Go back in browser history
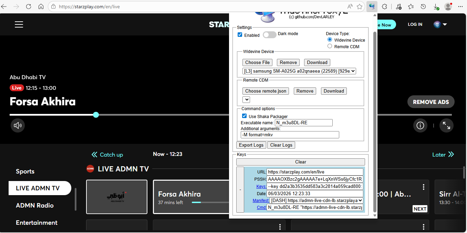Screen dimensions: 467x233 (x=4, y=7)
